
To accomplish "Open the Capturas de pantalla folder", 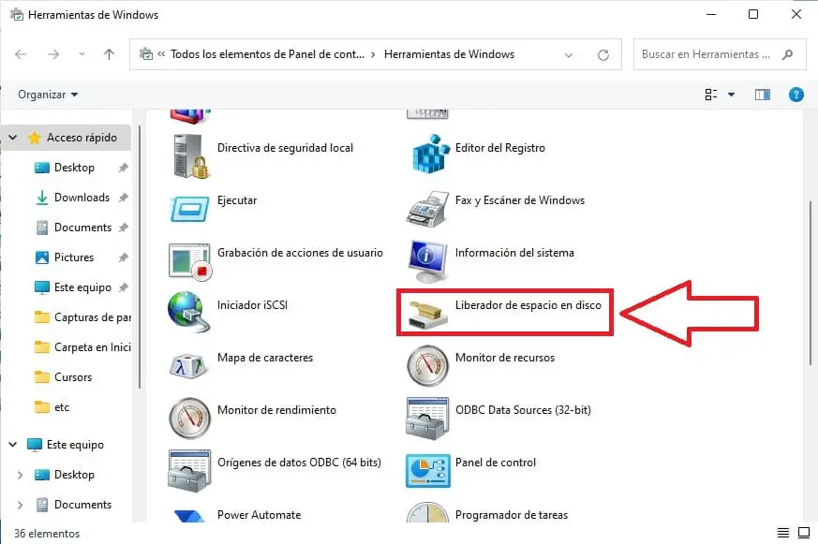I will 82,317.
